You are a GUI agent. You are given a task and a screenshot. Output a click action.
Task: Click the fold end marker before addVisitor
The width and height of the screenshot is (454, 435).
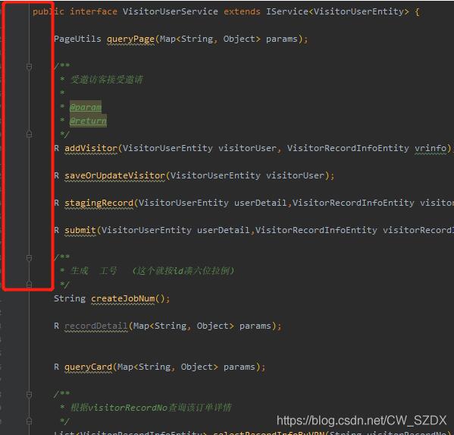(x=29, y=134)
